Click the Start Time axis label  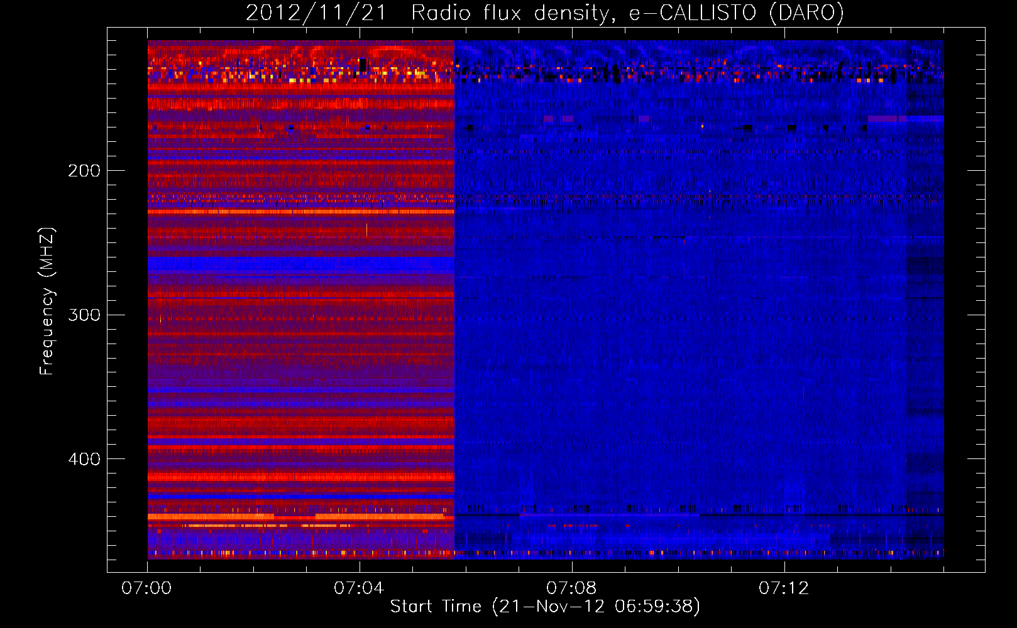pos(545,607)
